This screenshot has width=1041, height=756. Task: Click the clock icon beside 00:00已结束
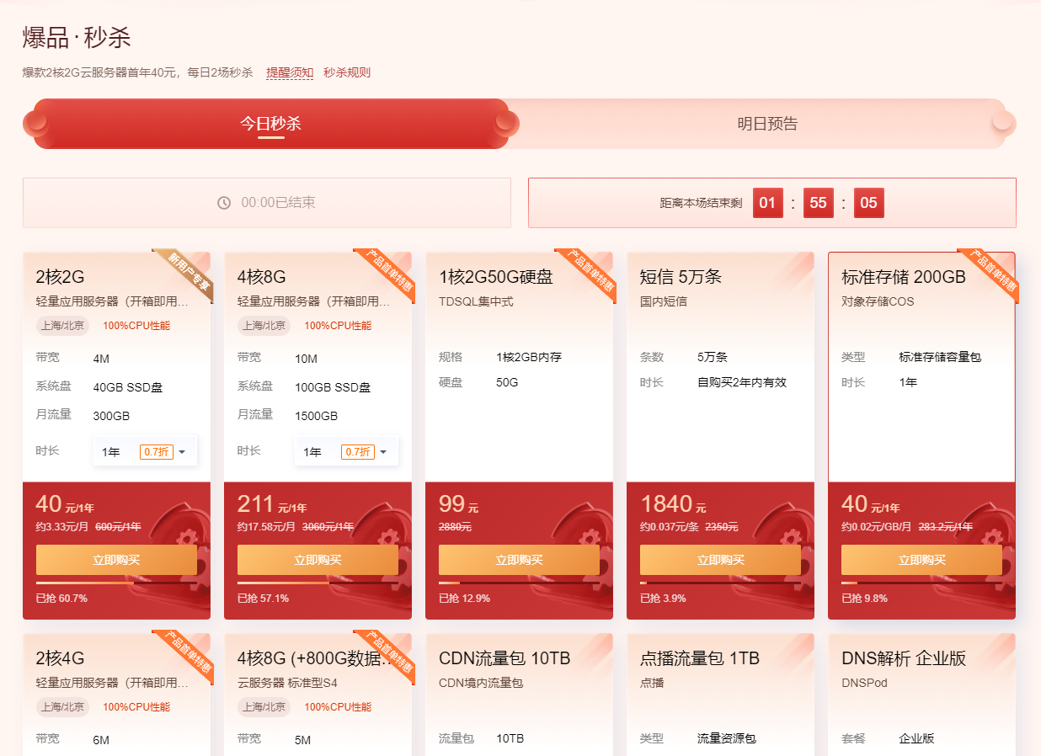pos(223,203)
